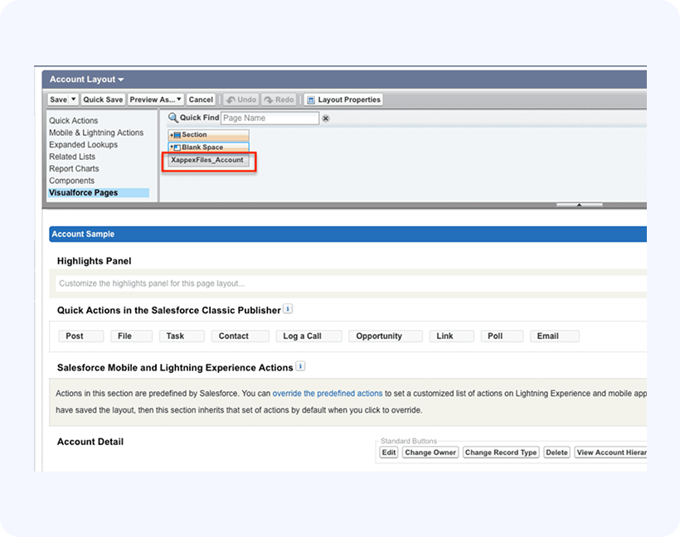Choose Related Lists in the palette list
The height and width of the screenshot is (537, 680).
pos(72,157)
